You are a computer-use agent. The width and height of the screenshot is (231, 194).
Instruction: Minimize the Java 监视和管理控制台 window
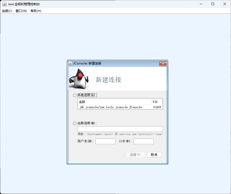coord(201,4)
